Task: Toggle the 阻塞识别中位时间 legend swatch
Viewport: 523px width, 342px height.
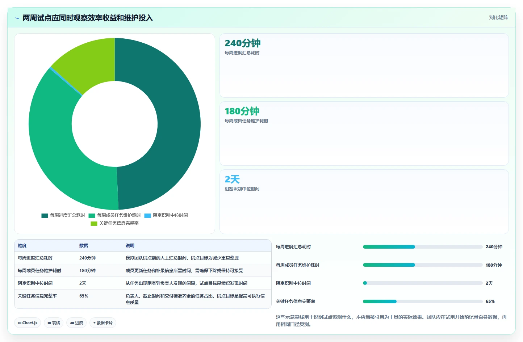Action: point(147,216)
